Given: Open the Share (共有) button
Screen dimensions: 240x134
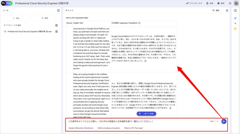Looking at the screenshot, I should coord(210,3).
